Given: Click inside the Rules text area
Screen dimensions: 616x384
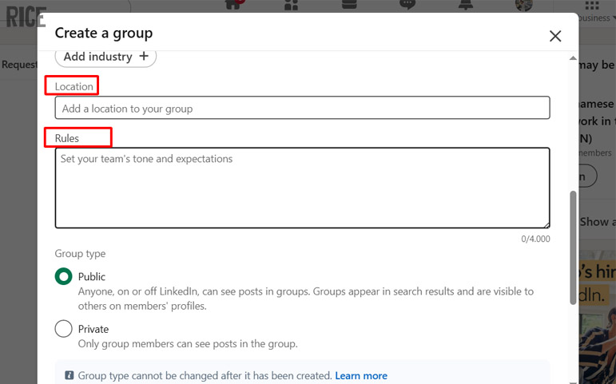Looking at the screenshot, I should coord(302,188).
